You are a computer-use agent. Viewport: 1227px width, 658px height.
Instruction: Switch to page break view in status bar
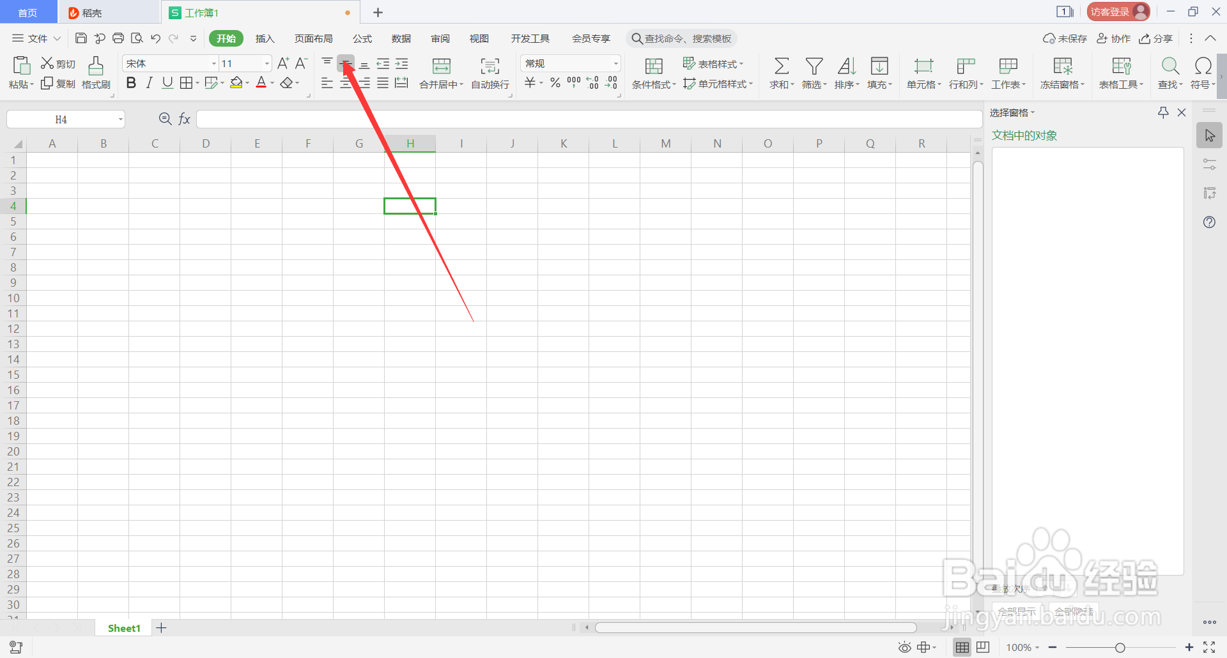pyautogui.click(x=983, y=647)
